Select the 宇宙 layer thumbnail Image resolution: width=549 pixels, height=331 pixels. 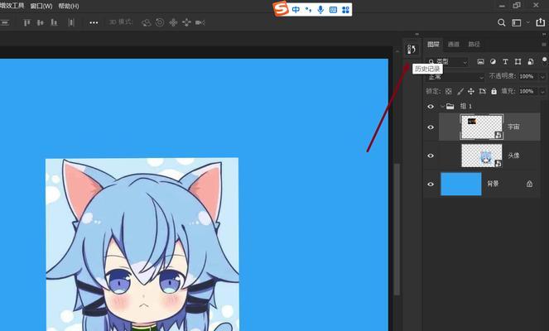coord(481,127)
